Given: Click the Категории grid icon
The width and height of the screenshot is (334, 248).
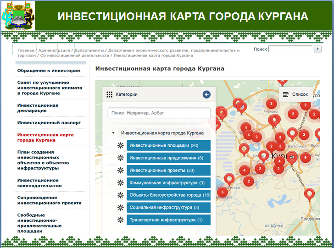Looking at the screenshot, I should tap(109, 94).
